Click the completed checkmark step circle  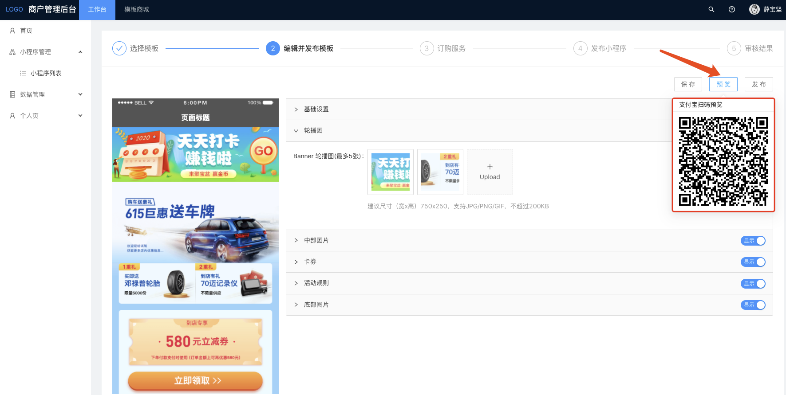click(x=119, y=48)
